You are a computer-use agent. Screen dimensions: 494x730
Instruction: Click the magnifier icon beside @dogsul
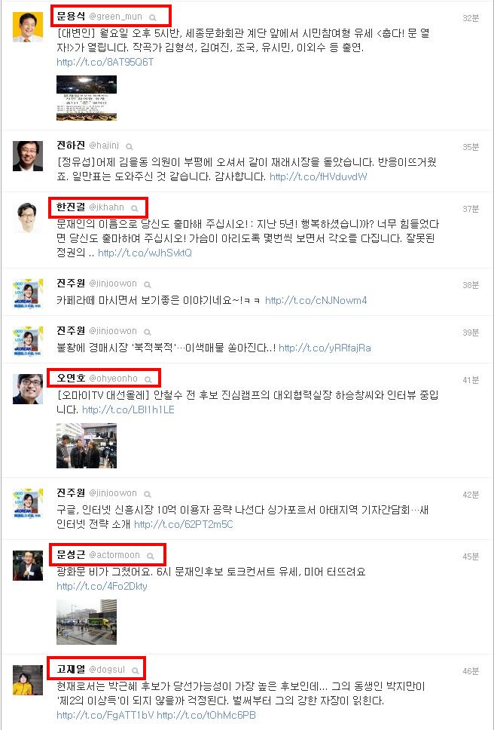(x=136, y=671)
